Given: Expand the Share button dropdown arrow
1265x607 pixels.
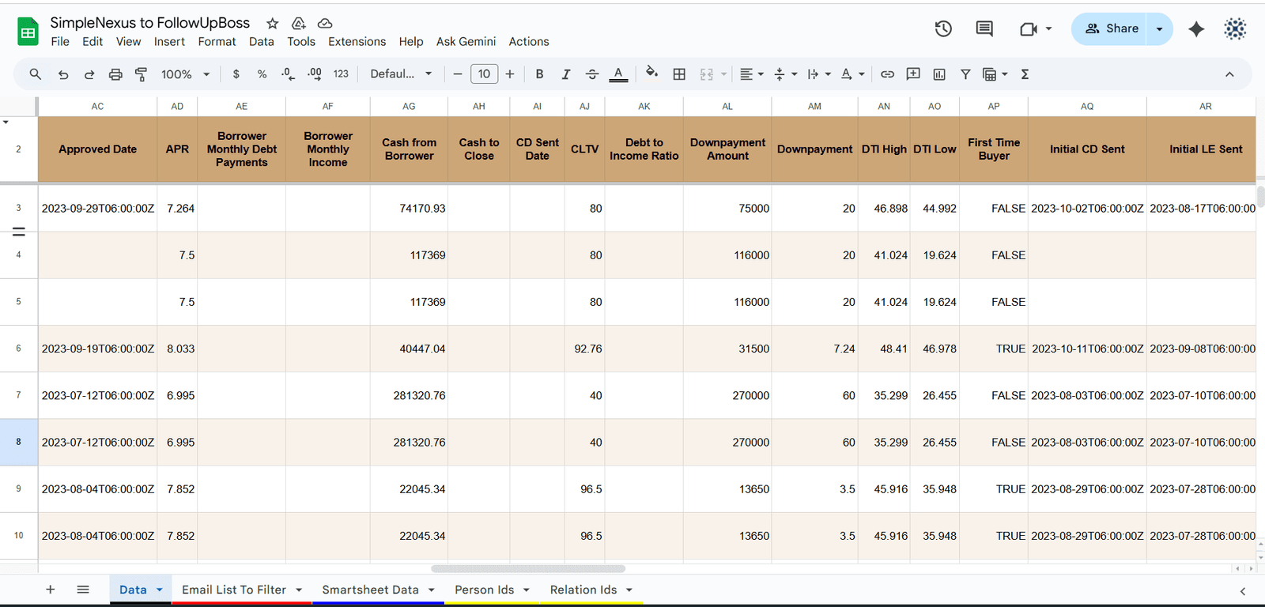Looking at the screenshot, I should click(x=1159, y=29).
